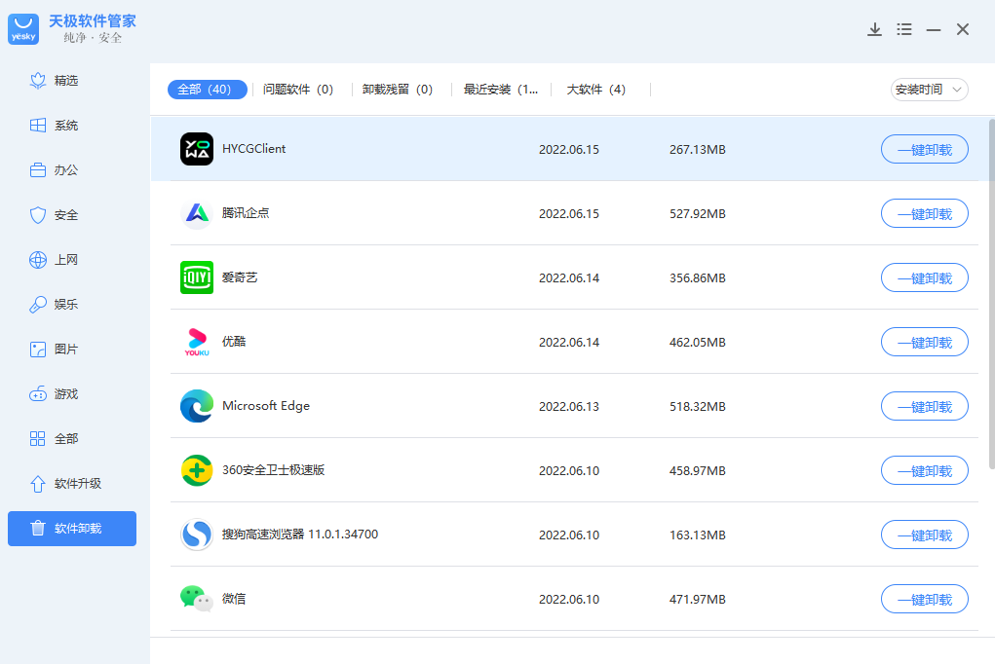This screenshot has width=995, height=664.
Task: Click the 458.97MB size of 360安全卫士极速版
Action: 698,470
